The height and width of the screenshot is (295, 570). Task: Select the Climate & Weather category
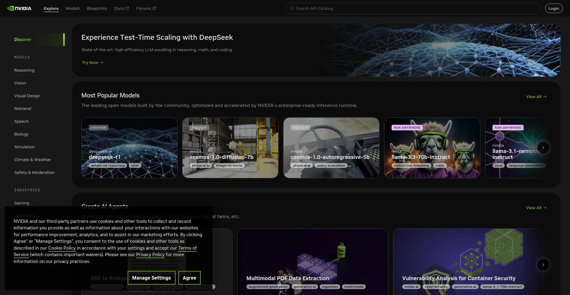pos(33,160)
